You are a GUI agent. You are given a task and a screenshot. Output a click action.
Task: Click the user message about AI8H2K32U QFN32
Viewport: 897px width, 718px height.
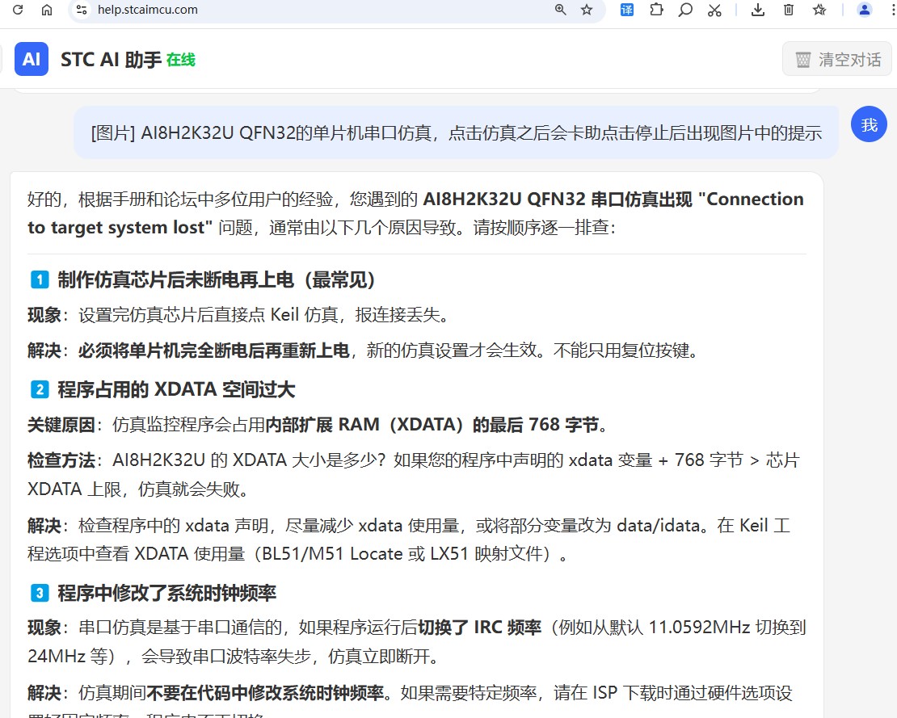(456, 132)
